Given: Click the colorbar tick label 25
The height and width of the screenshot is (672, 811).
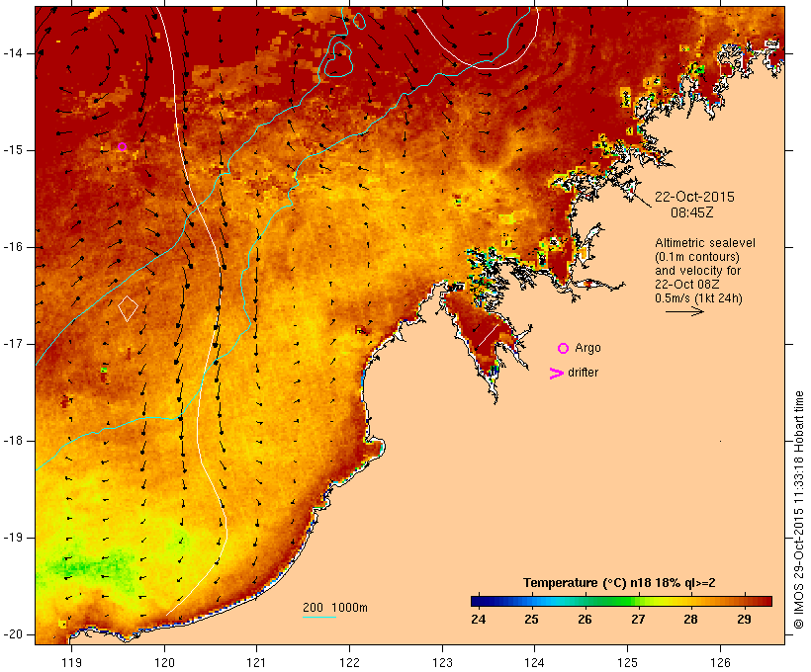Looking at the screenshot, I should 531,619.
